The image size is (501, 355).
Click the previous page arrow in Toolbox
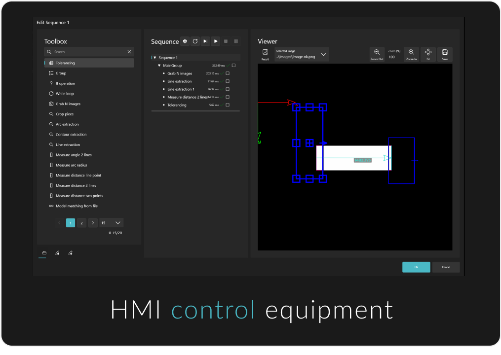click(59, 223)
